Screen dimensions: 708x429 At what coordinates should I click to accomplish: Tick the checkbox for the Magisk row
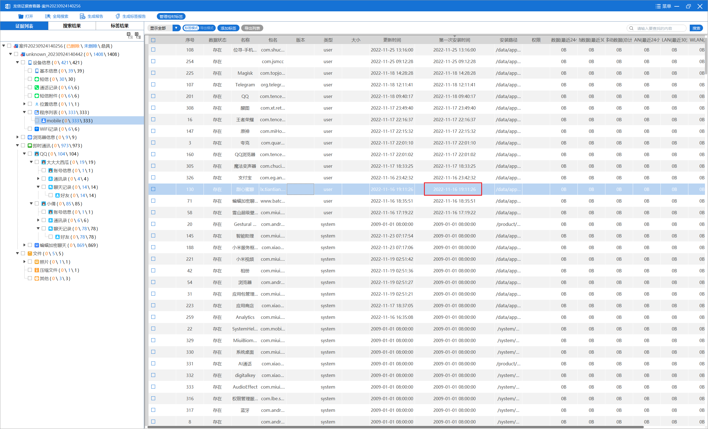point(153,73)
